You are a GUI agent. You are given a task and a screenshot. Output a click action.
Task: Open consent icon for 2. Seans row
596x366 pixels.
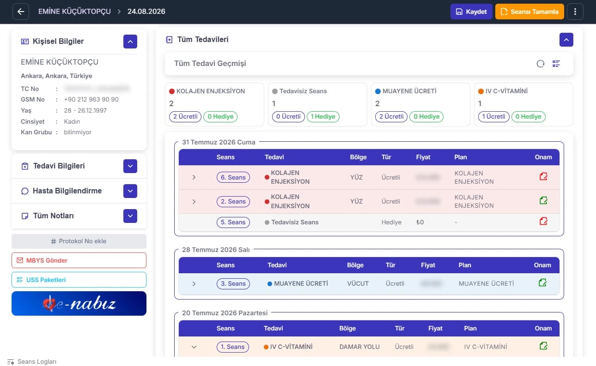click(543, 201)
